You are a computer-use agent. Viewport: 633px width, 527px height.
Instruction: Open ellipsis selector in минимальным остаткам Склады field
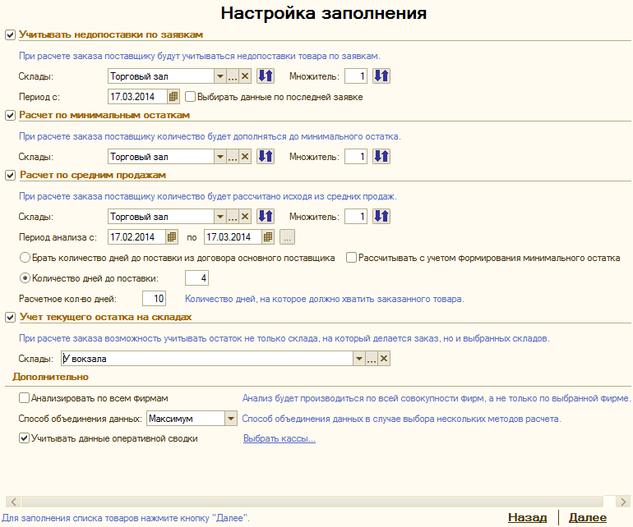point(233,157)
